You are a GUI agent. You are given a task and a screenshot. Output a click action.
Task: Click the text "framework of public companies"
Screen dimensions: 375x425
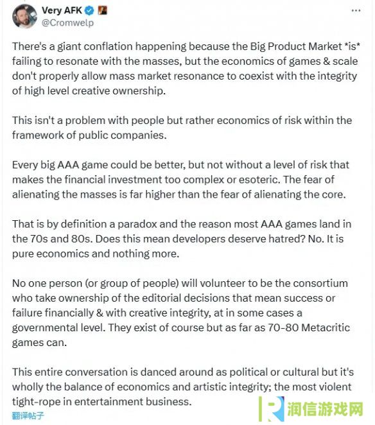click(x=89, y=135)
